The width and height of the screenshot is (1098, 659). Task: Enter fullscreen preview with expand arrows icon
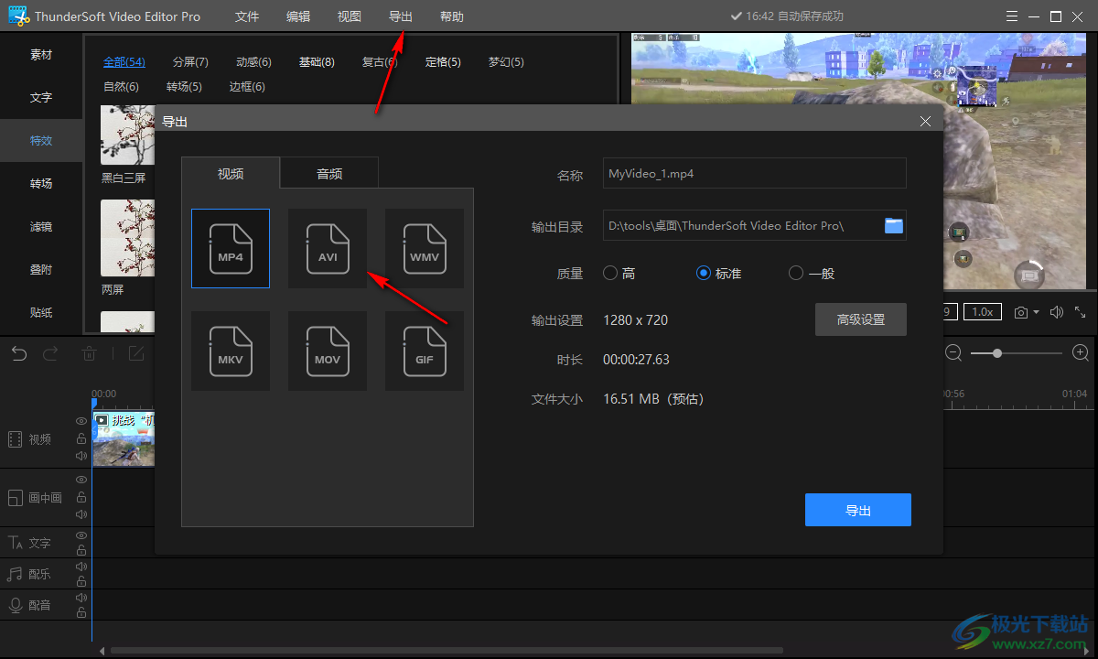pyautogui.click(x=1081, y=312)
